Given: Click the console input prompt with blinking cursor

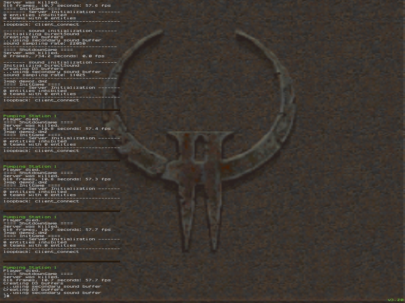Looking at the screenshot, I should (6, 296).
